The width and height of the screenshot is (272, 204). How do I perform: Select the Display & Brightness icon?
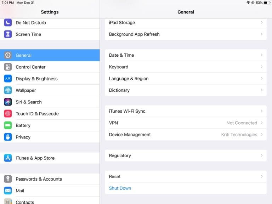pyautogui.click(x=8, y=79)
